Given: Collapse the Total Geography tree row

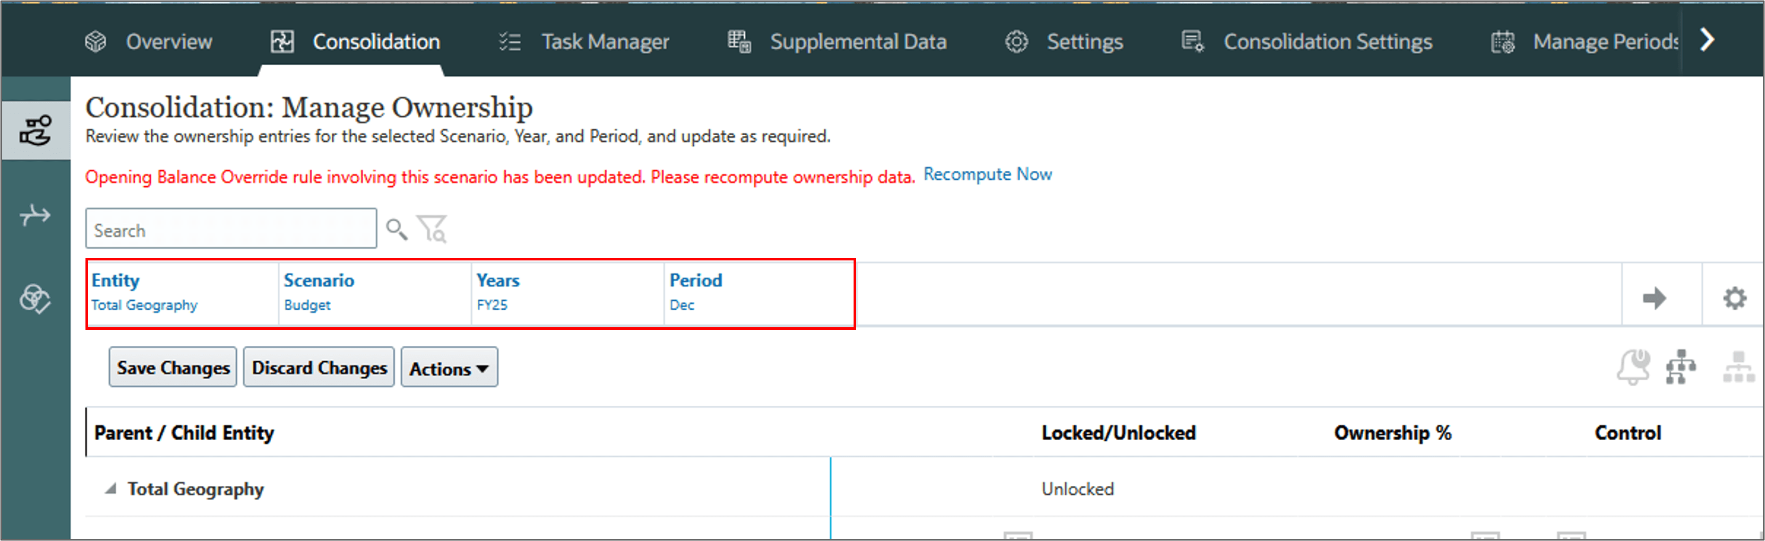Looking at the screenshot, I should pyautogui.click(x=110, y=489).
